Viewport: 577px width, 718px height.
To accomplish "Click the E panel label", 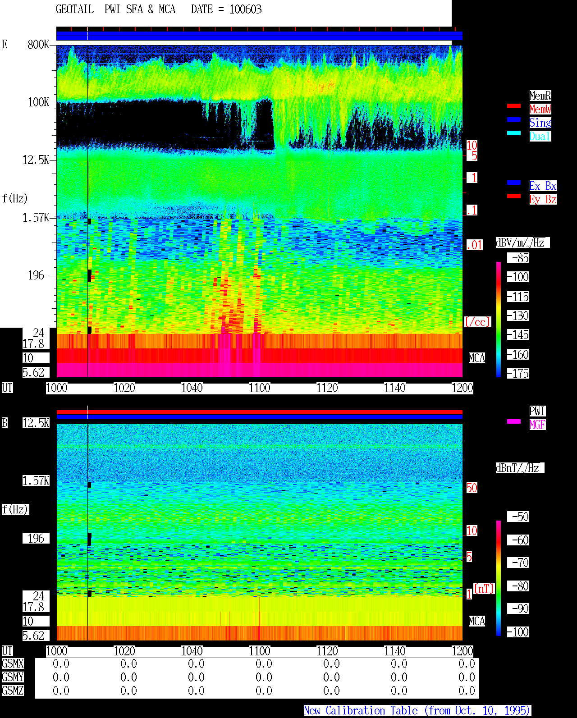I will (5, 44).
